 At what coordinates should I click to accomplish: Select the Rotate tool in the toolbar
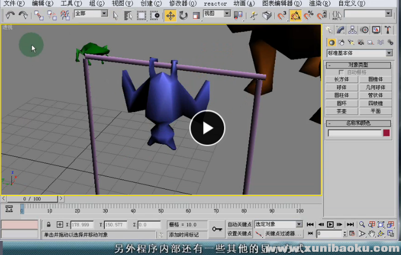point(183,15)
